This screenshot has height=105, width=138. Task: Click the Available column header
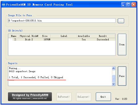pyautogui.click(x=84, y=36)
